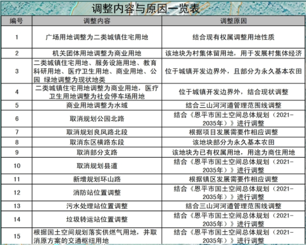Image resolution: width=306 pixels, height=245 pixels.
Task: Select the cell 新增规划环山路
Action: (97, 179)
